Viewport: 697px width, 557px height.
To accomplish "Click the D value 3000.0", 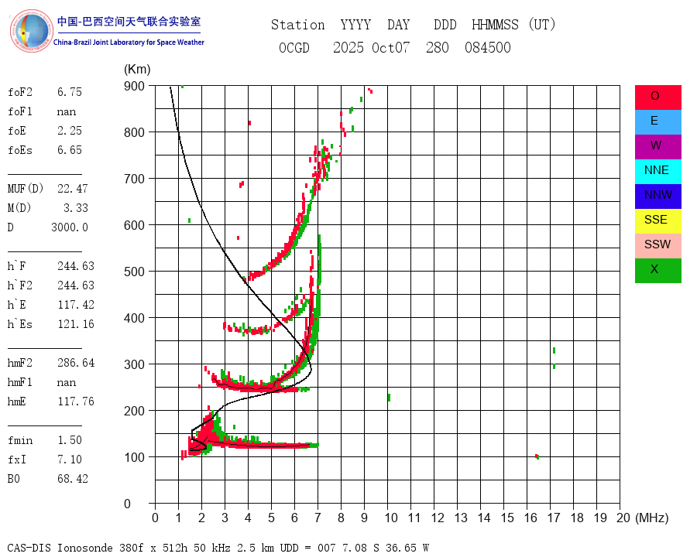I will pos(70,227).
